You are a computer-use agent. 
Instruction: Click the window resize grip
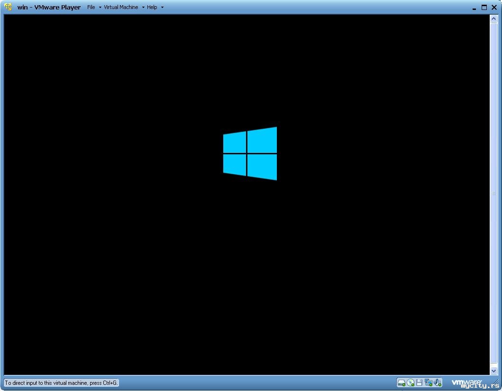495,382
